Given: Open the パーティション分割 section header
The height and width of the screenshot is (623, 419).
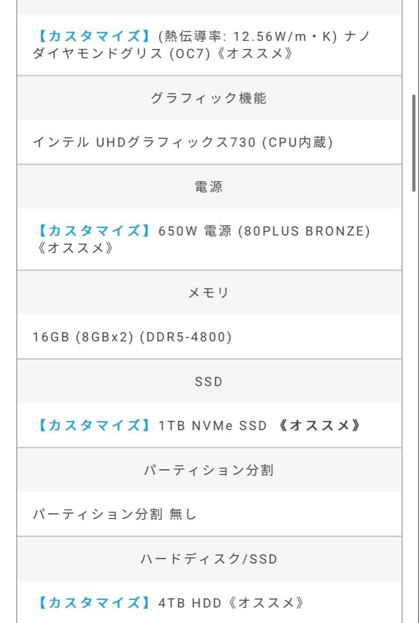Looking at the screenshot, I should 209,470.
